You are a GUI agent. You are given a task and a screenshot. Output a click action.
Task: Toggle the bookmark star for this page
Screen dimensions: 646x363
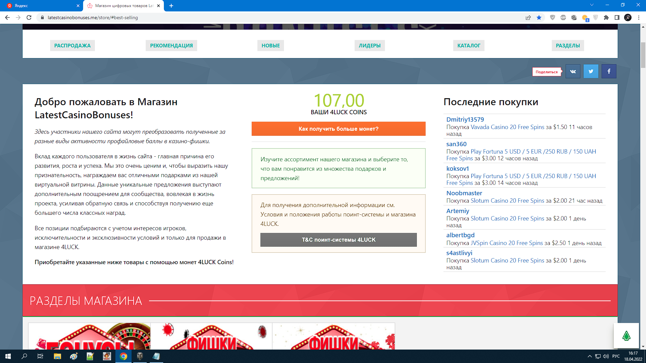pos(539,17)
